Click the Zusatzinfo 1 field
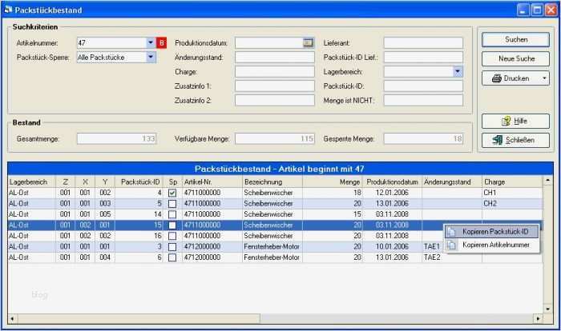The width and height of the screenshot is (561, 331). 274,86
